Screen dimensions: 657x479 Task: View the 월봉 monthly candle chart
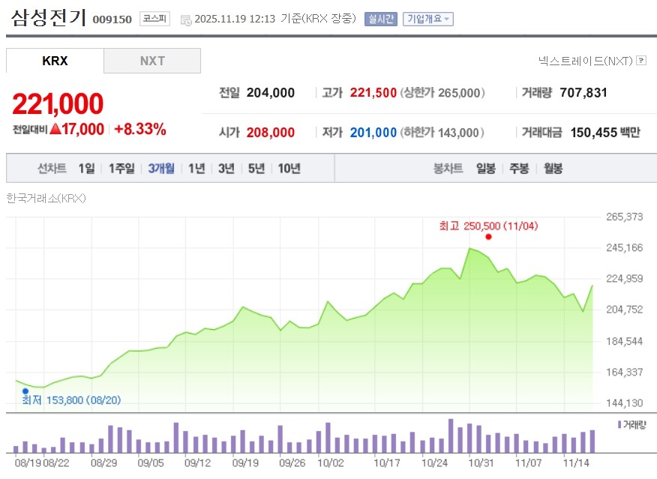pyautogui.click(x=553, y=169)
